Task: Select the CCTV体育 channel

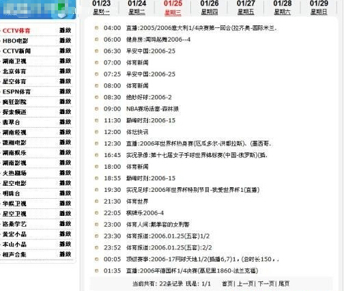Action: coord(16,31)
